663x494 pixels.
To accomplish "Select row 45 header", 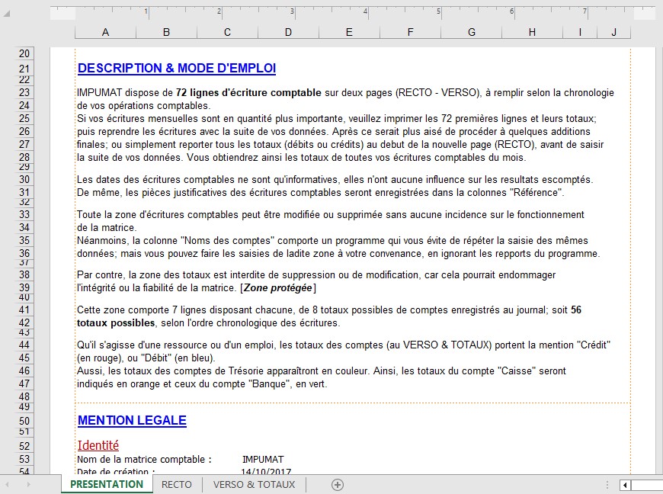I will coord(24,358).
